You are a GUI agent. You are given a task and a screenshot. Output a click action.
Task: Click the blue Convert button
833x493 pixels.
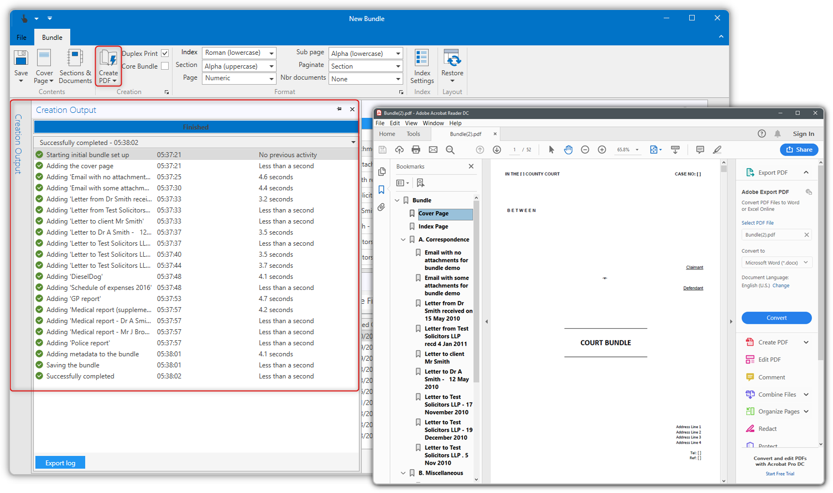(x=776, y=318)
